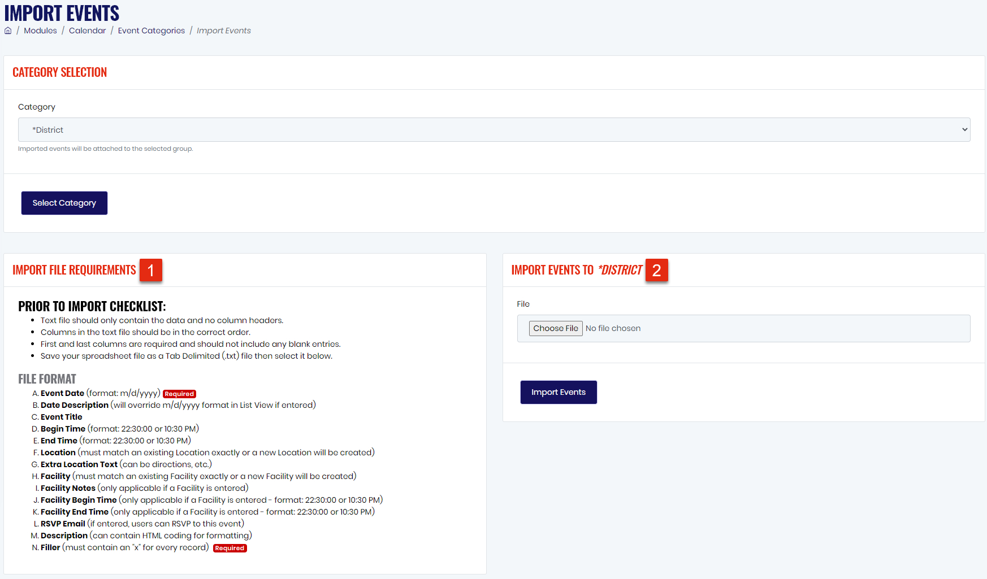Screen dimensions: 987x579
Task: Click the Extra Location Text line
Action: (x=126, y=464)
